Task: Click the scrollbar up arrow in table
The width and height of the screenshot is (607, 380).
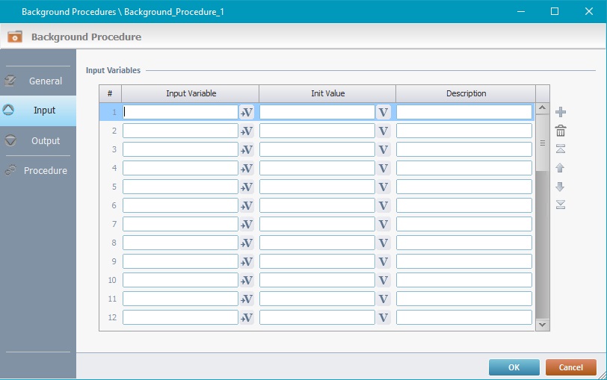Action: tap(543, 110)
